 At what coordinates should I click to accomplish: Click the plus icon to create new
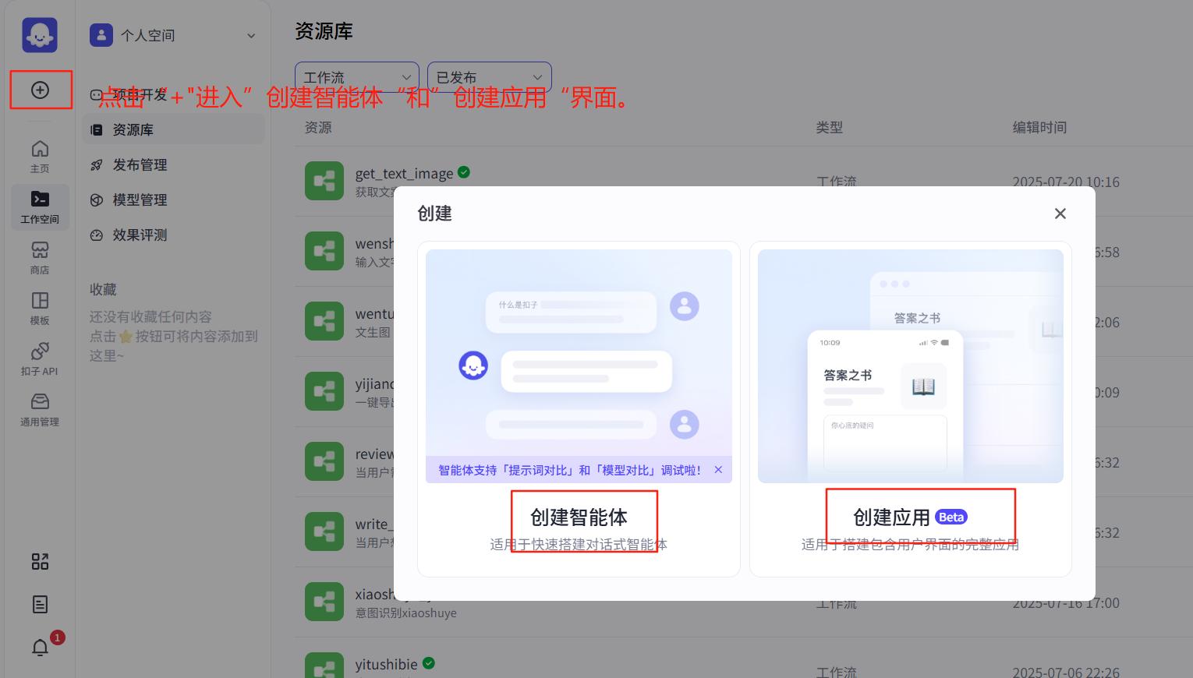point(40,90)
